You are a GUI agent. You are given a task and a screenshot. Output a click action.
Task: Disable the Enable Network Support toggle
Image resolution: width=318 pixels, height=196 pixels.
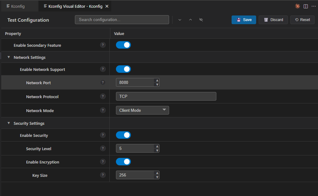(x=123, y=69)
